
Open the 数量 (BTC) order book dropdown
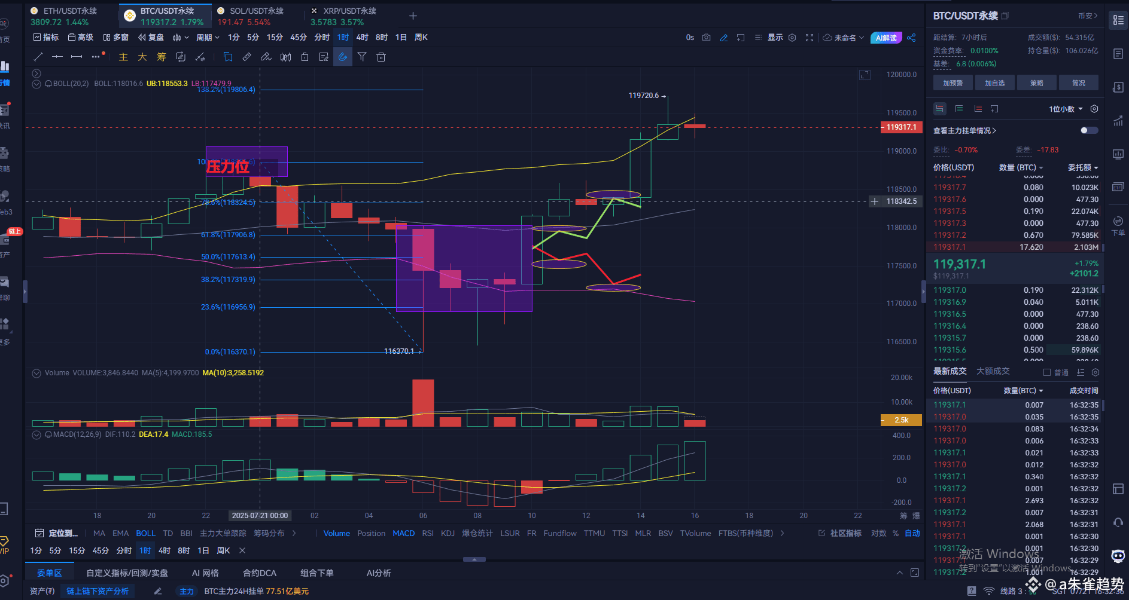point(1021,167)
